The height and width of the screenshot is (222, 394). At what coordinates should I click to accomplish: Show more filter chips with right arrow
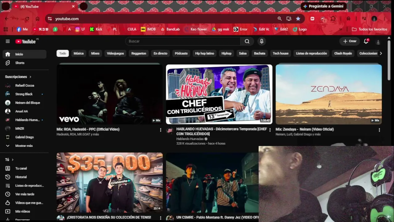[x=381, y=53]
